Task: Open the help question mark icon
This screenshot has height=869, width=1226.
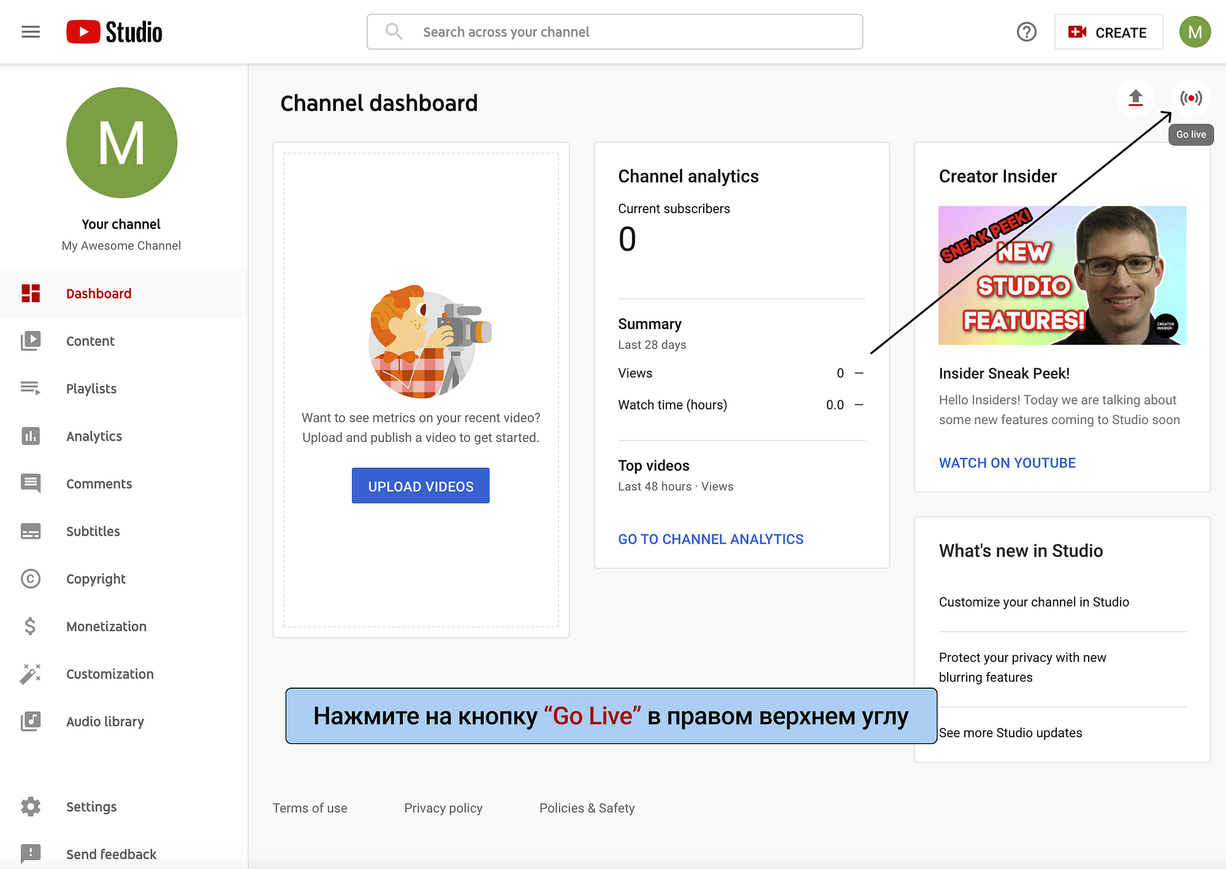Action: (x=1026, y=32)
